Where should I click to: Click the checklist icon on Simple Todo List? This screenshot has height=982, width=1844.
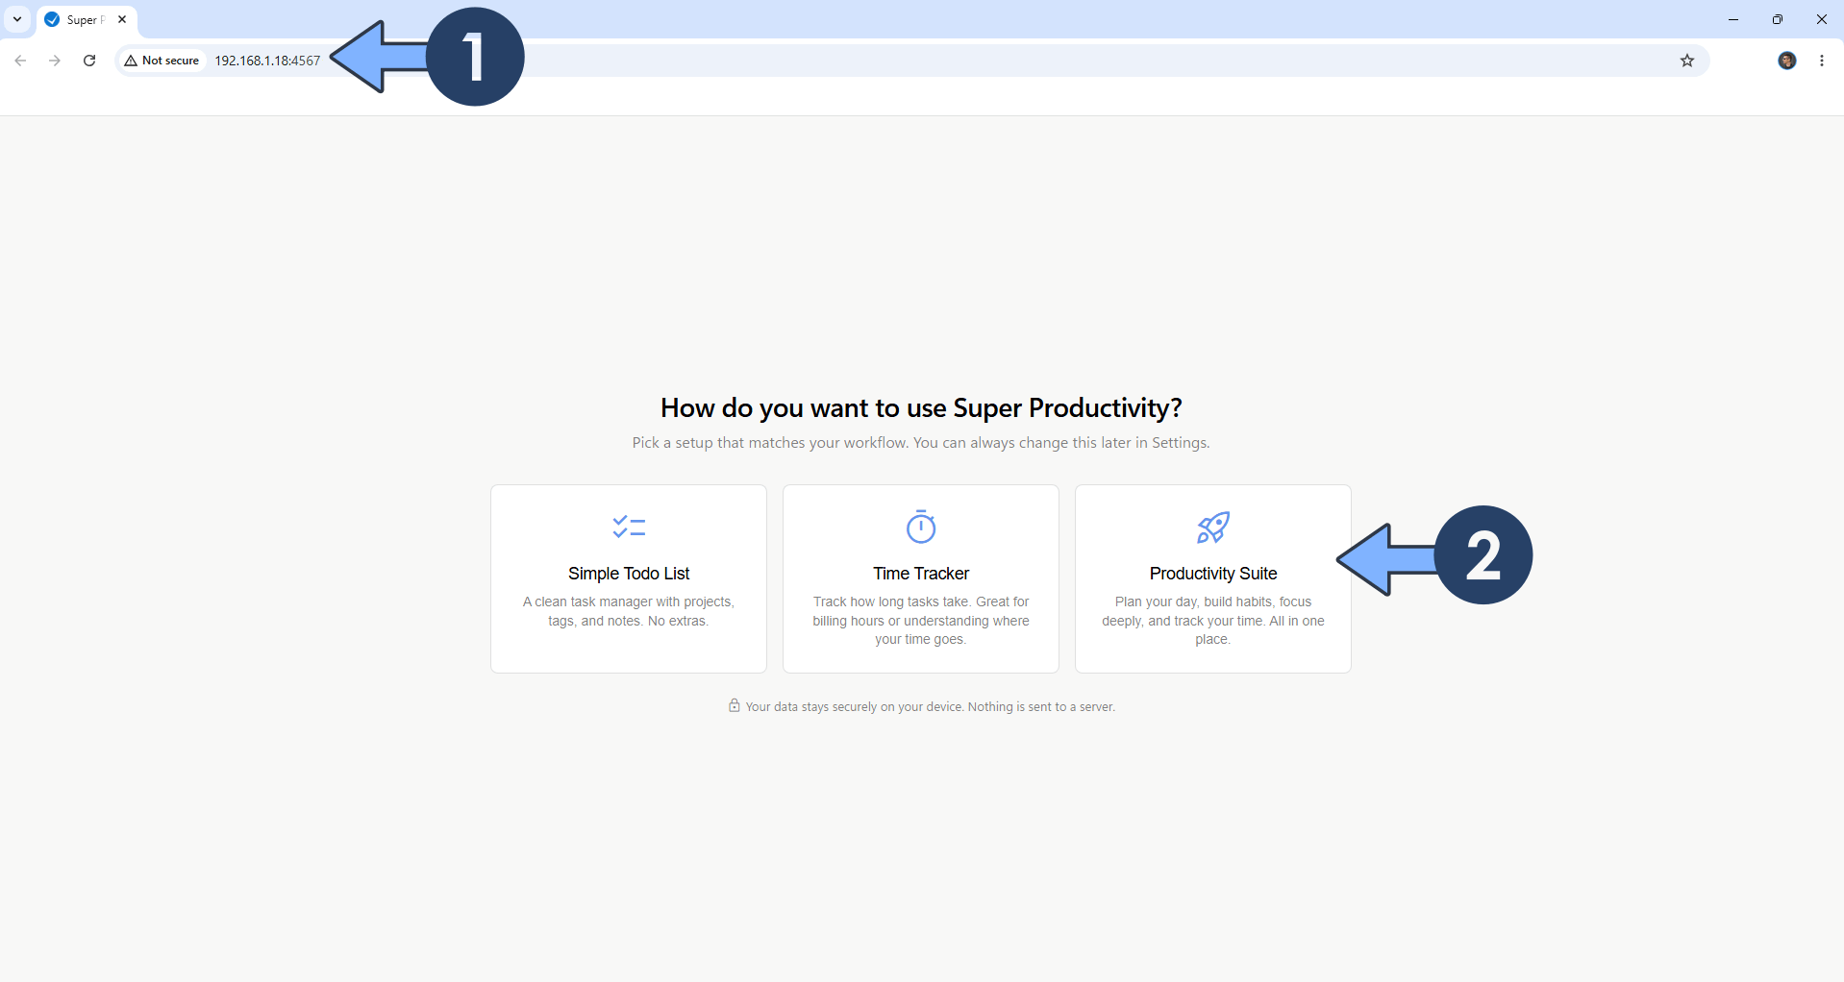[x=629, y=527]
